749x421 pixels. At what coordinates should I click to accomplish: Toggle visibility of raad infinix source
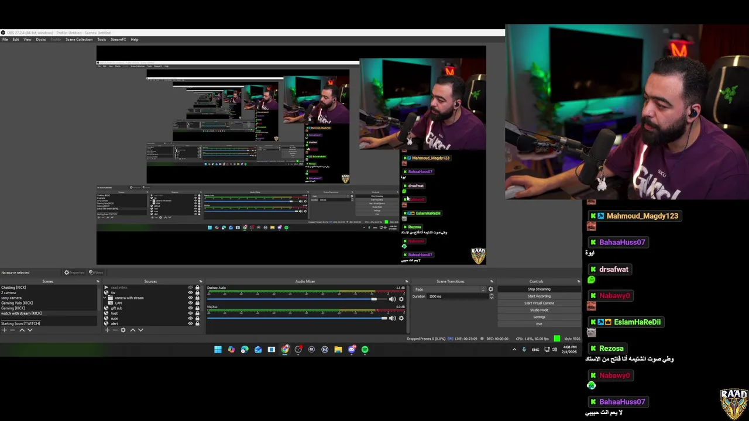click(x=190, y=288)
